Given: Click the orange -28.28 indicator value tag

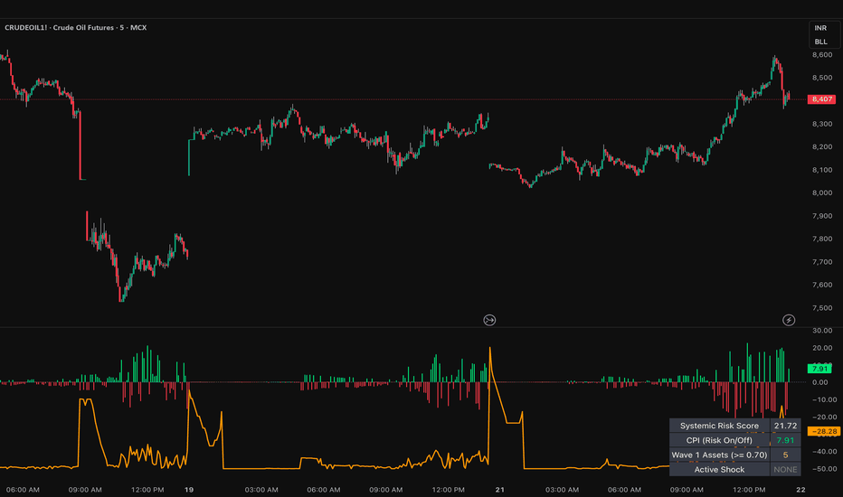Looking at the screenshot, I should point(824,431).
